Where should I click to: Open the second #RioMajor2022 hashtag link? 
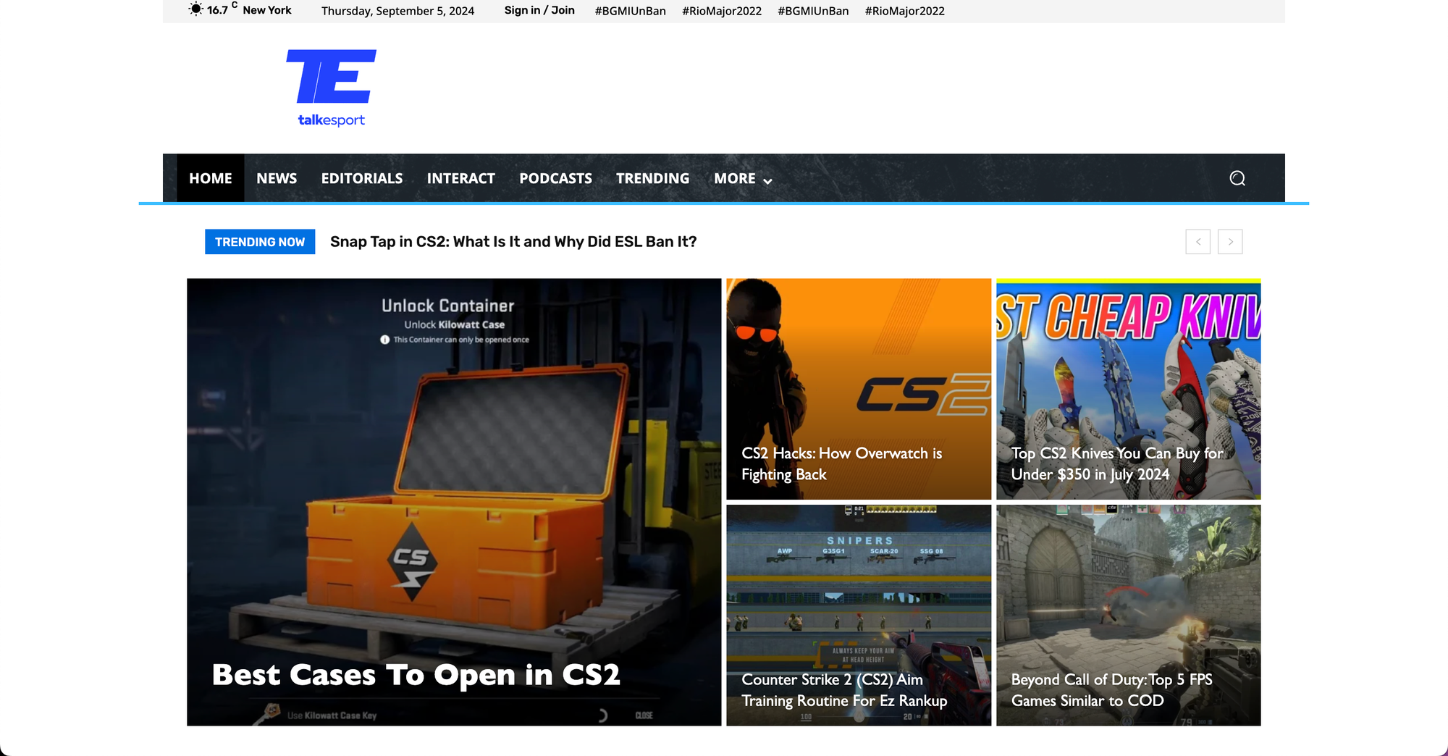[905, 11]
